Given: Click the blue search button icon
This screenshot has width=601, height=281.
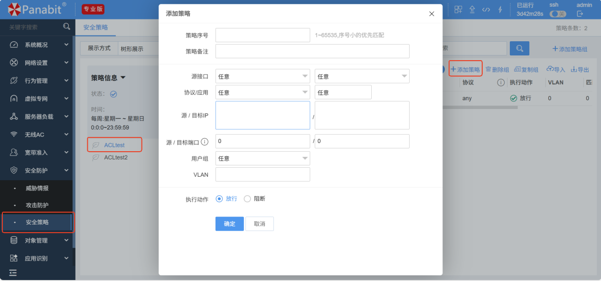Looking at the screenshot, I should pyautogui.click(x=519, y=48).
